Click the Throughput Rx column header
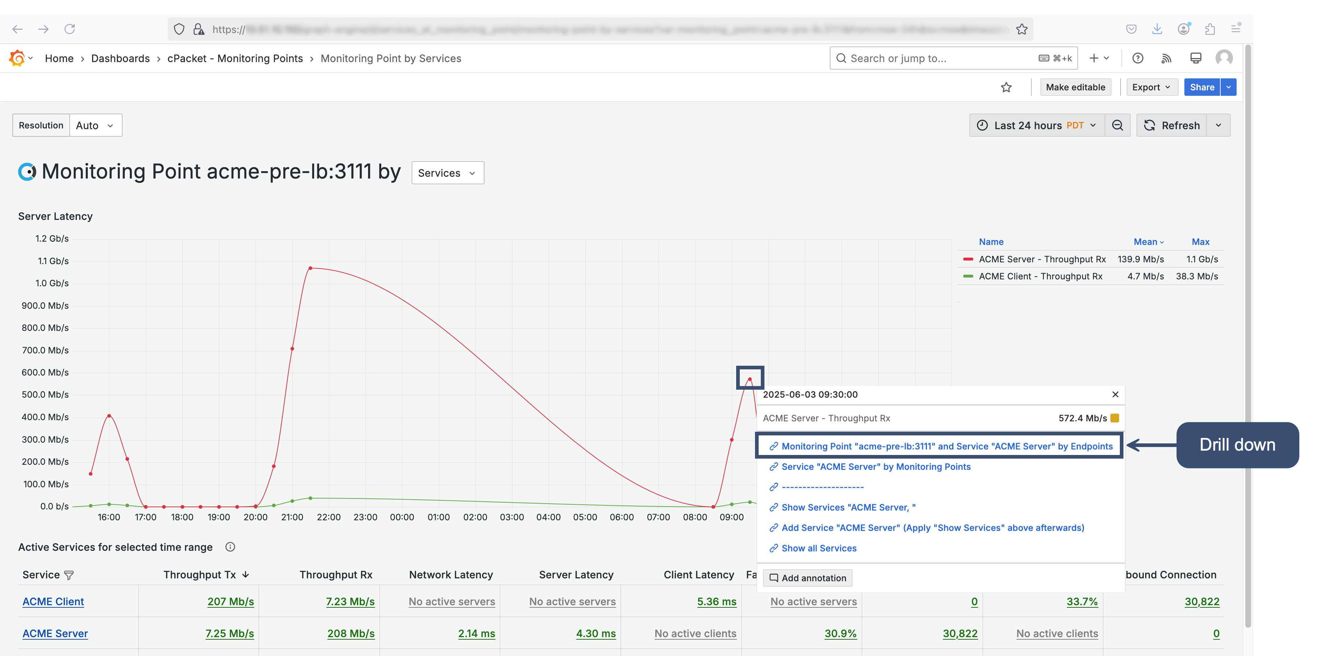1320x656 pixels. [336, 575]
